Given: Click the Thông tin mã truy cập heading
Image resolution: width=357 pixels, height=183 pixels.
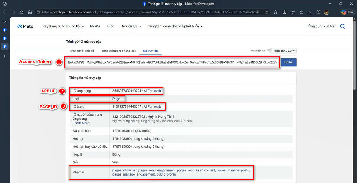Looking at the screenshot, I should point(85,78).
